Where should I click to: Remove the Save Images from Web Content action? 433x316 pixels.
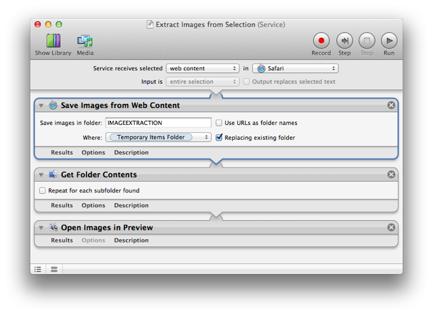tap(391, 105)
